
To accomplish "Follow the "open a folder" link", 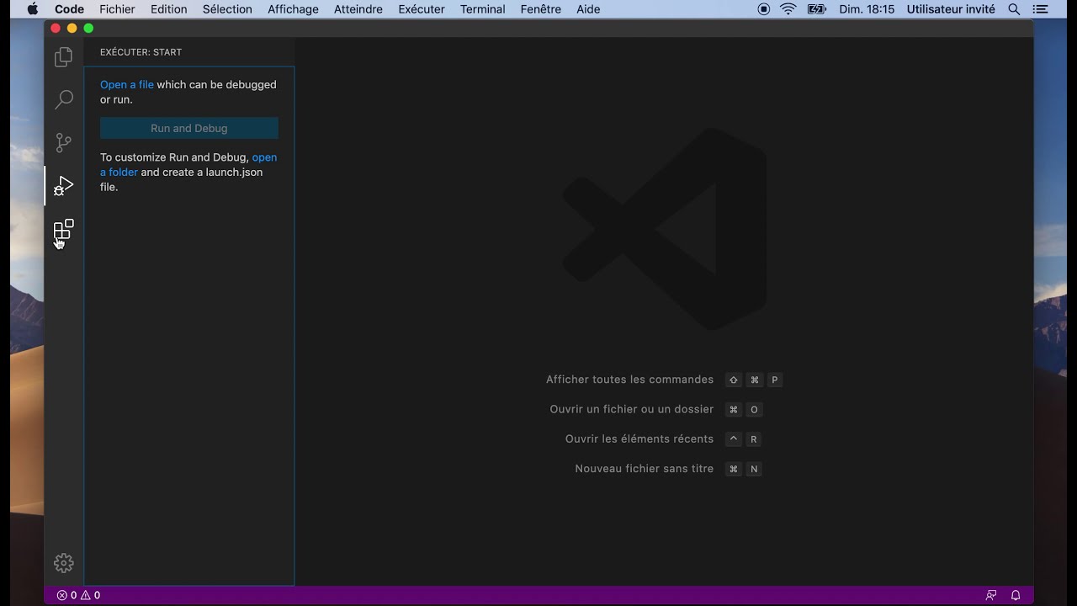I will [188, 165].
